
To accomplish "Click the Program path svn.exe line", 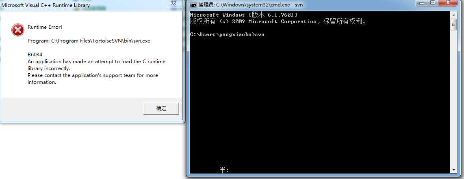I will 89,41.
